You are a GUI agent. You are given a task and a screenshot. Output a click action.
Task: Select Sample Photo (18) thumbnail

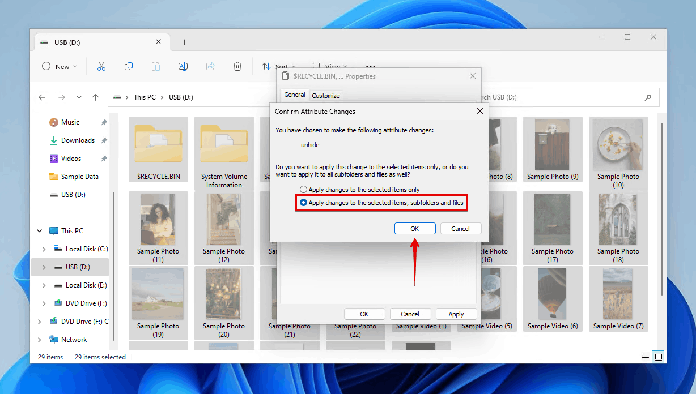coord(618,228)
